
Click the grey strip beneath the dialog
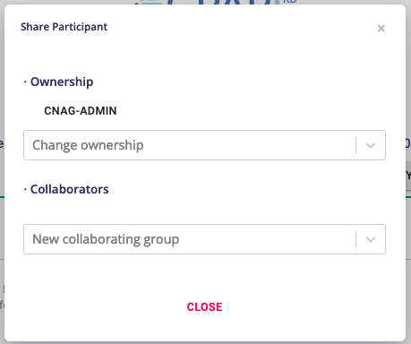205,343
